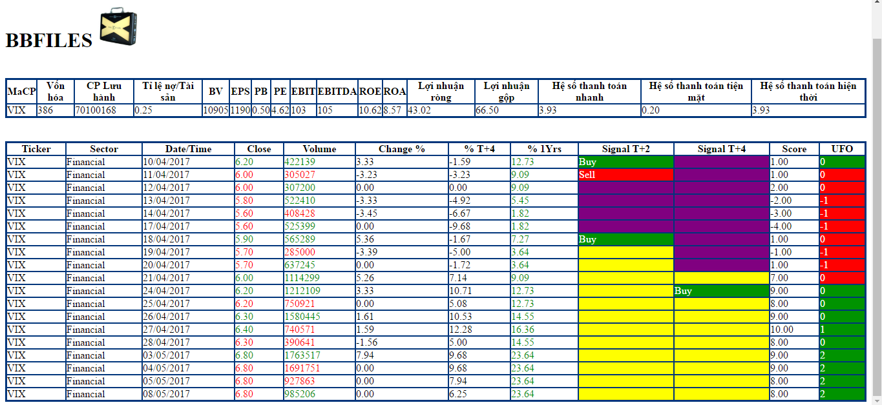Click the 'Lợi nhuận gộp' header
882x405 pixels.
[507, 92]
